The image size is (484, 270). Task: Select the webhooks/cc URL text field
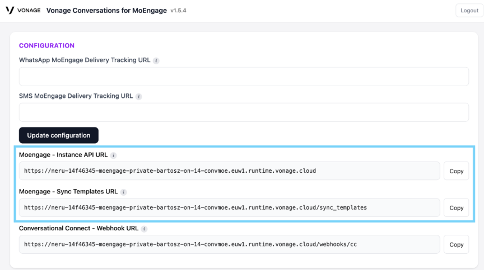229,244
